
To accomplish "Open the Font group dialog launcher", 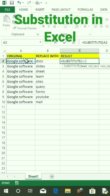I will [90, 34].
